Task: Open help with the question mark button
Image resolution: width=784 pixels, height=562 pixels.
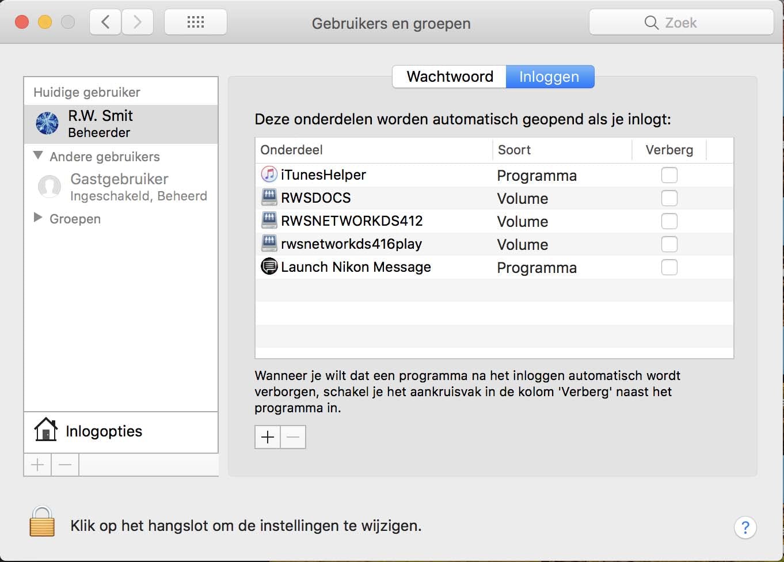Action: (745, 527)
